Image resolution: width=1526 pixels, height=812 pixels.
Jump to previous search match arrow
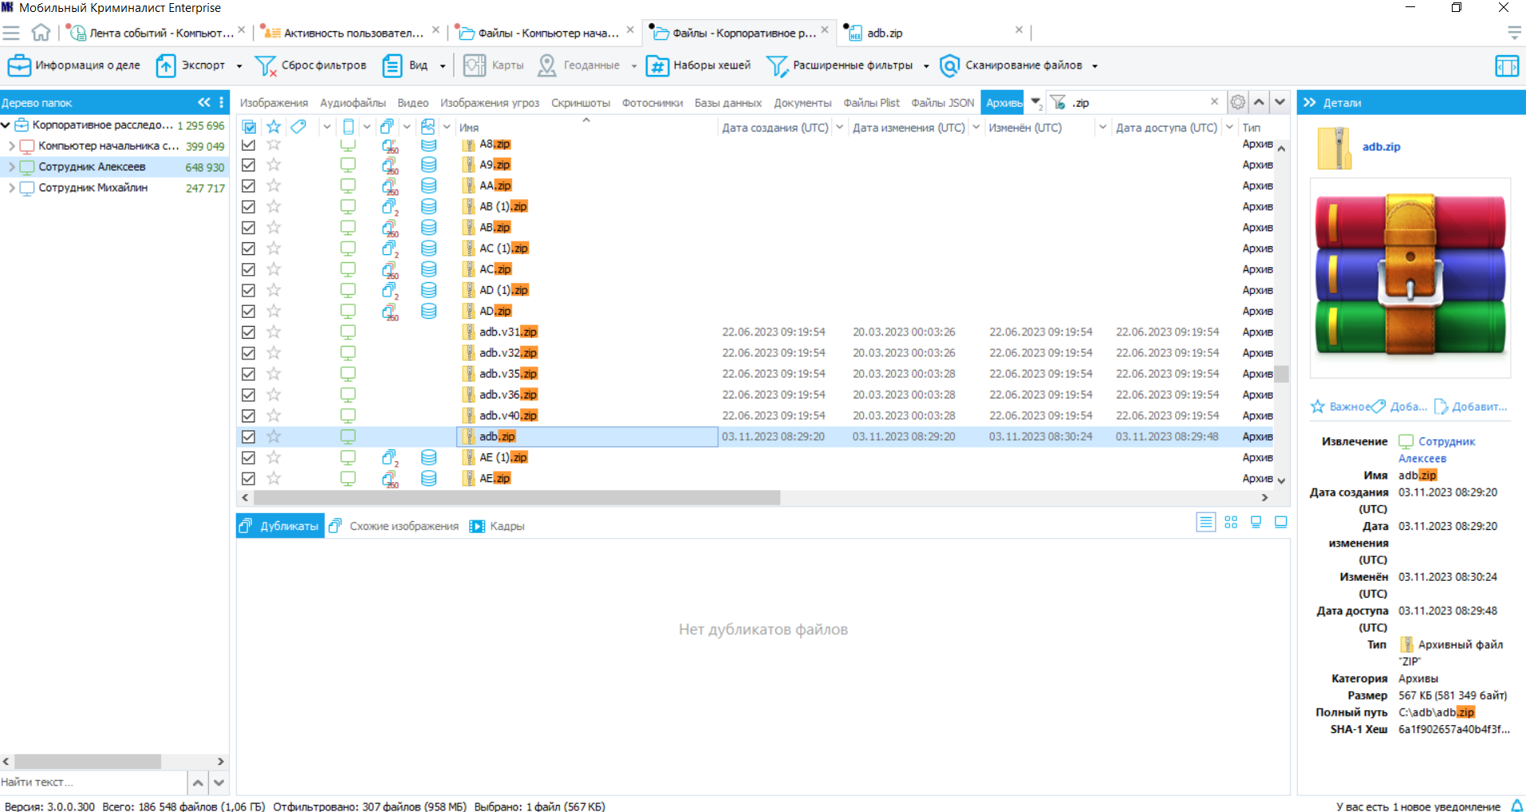(1259, 102)
